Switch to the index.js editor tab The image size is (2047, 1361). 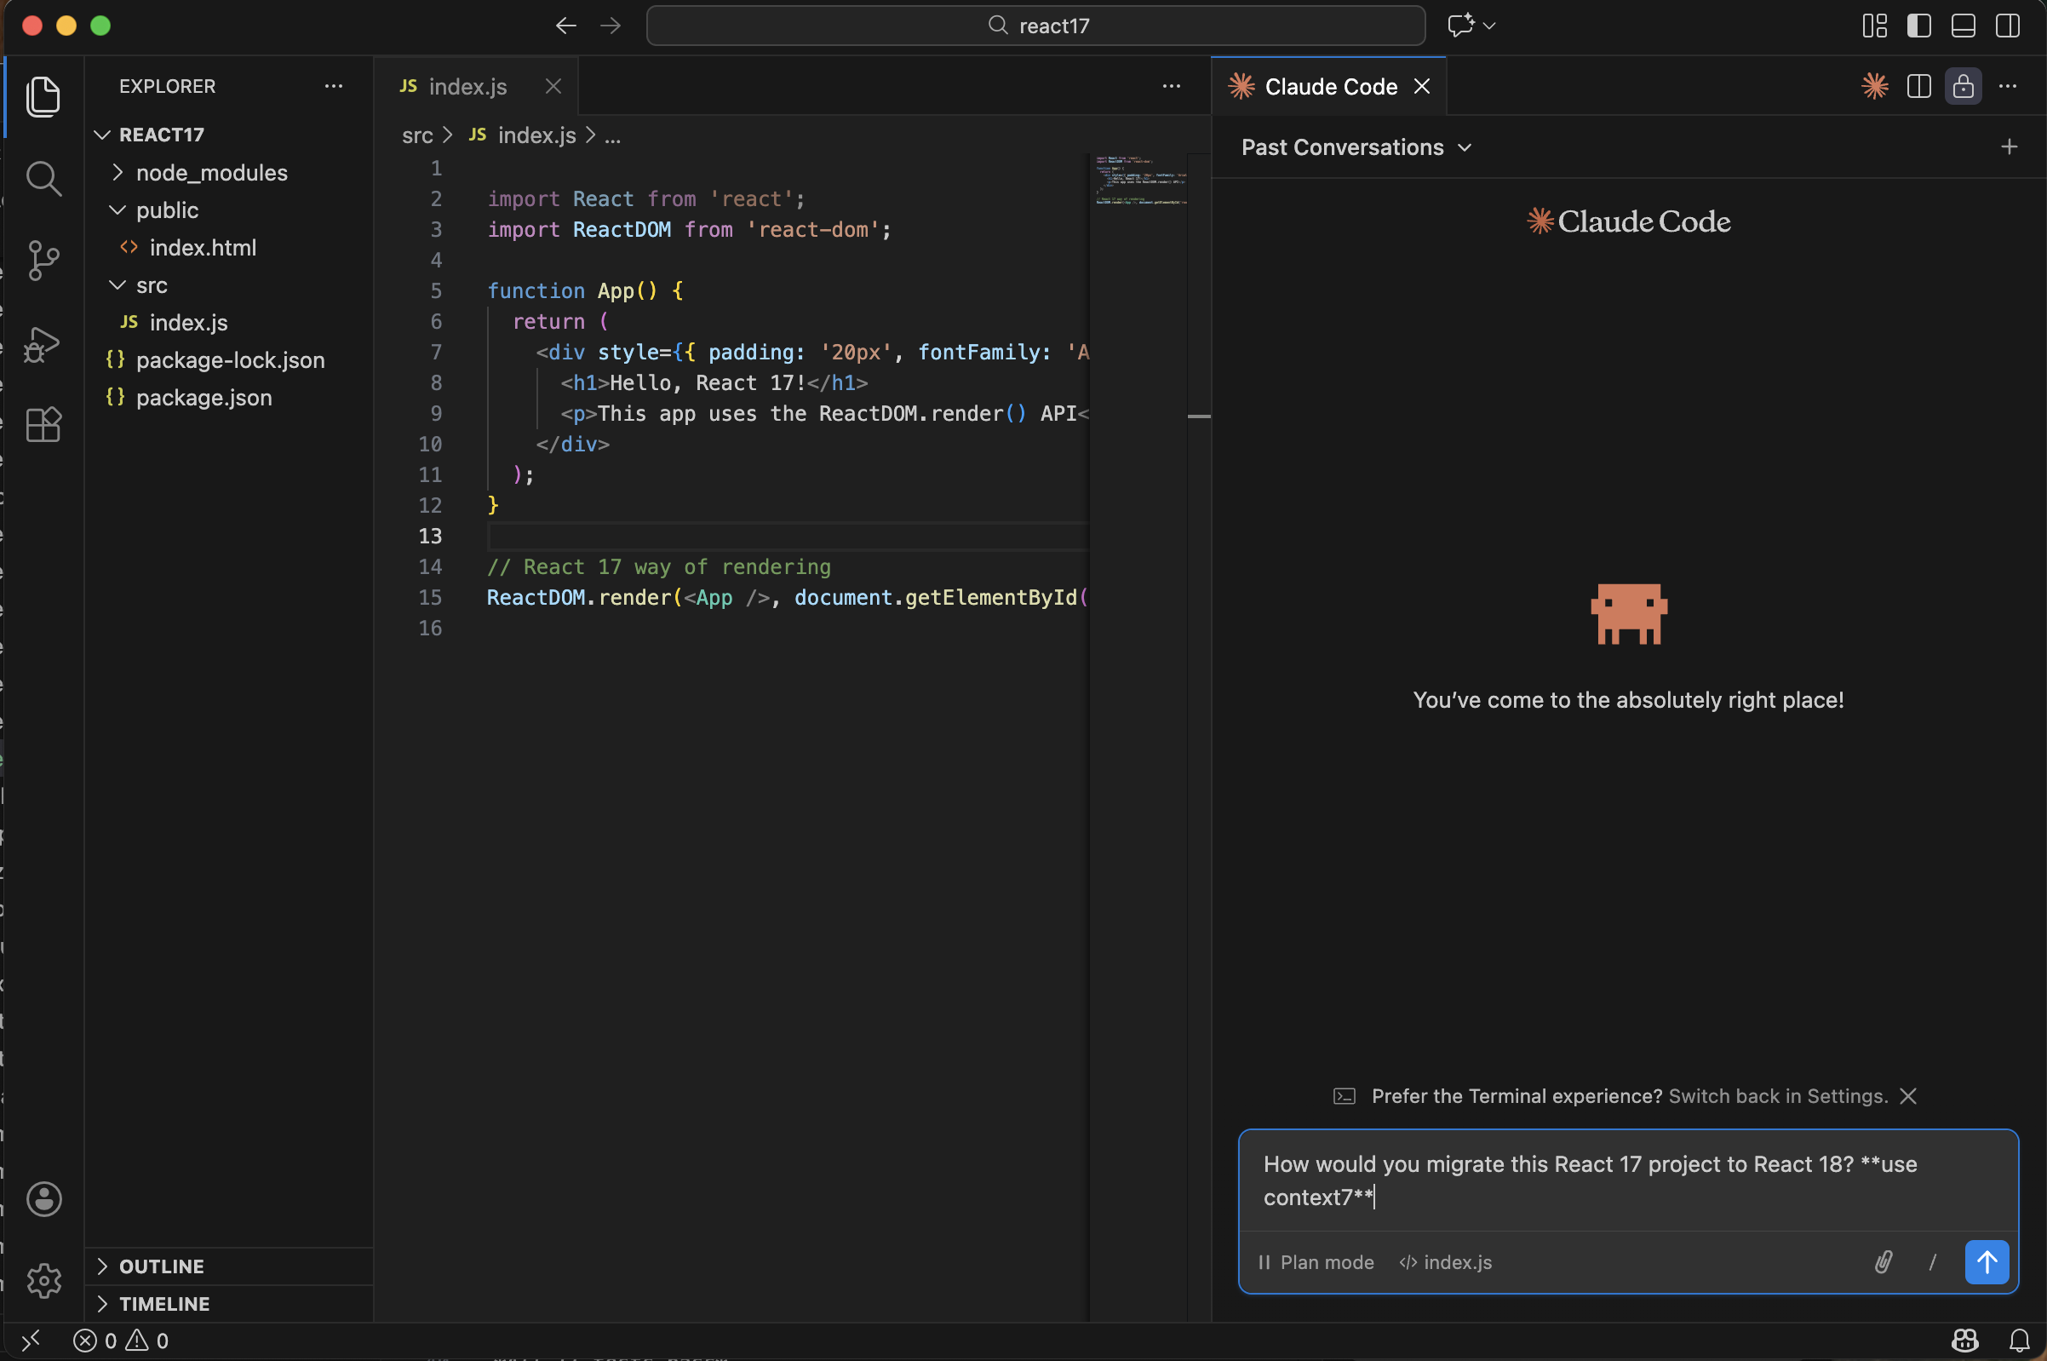point(467,86)
